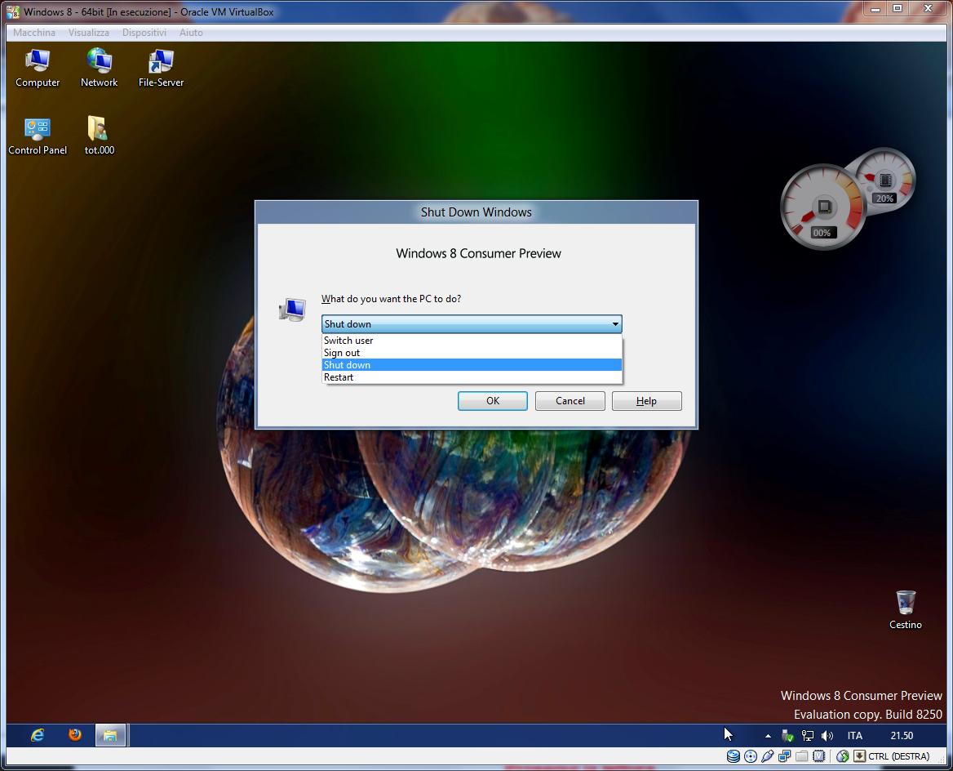
Task: Launch Internet Explorer from the taskbar
Action: (38, 735)
